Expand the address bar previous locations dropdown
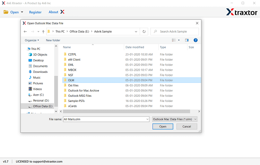260x165 pixels. coord(136,32)
